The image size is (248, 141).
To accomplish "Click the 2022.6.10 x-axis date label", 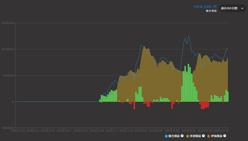I will (x=80, y=131).
